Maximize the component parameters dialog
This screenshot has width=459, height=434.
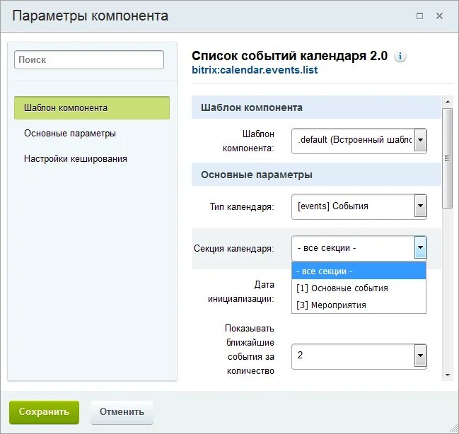(x=419, y=16)
